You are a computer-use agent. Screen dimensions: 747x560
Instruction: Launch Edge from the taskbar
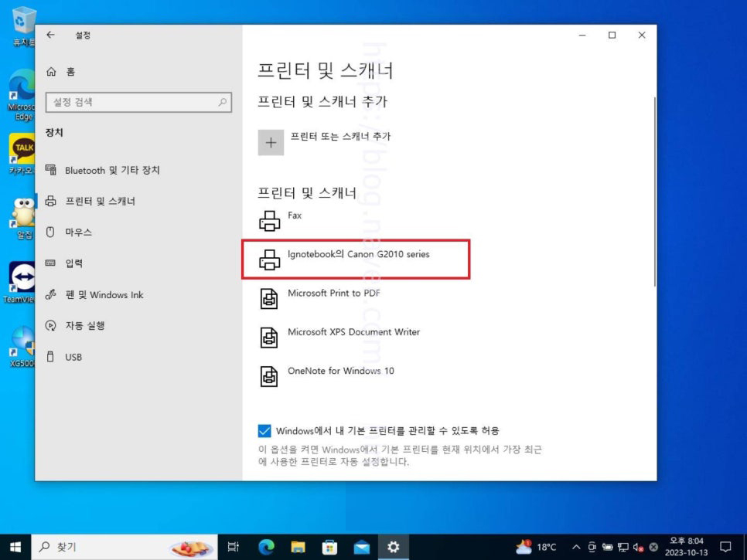[x=266, y=547]
